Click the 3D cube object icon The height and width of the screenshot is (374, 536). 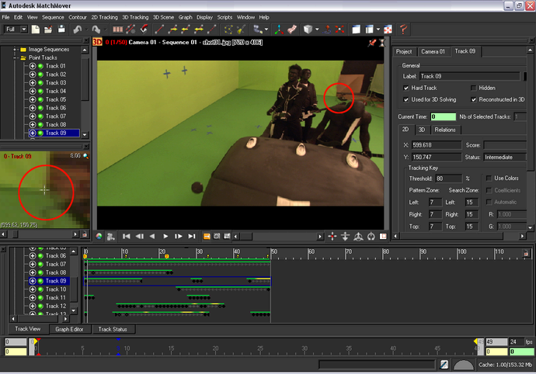coord(308,29)
